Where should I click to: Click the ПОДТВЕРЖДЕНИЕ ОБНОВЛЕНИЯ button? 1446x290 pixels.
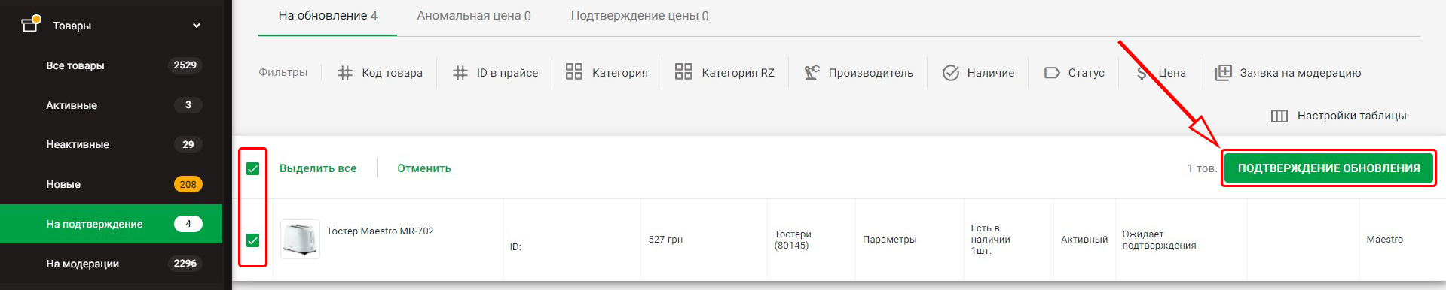coord(1328,168)
